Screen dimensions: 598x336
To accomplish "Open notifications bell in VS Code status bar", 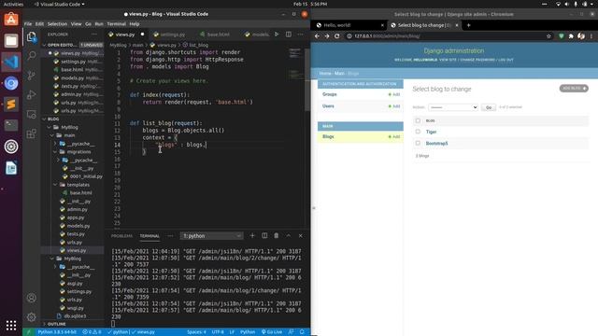I will [302, 332].
